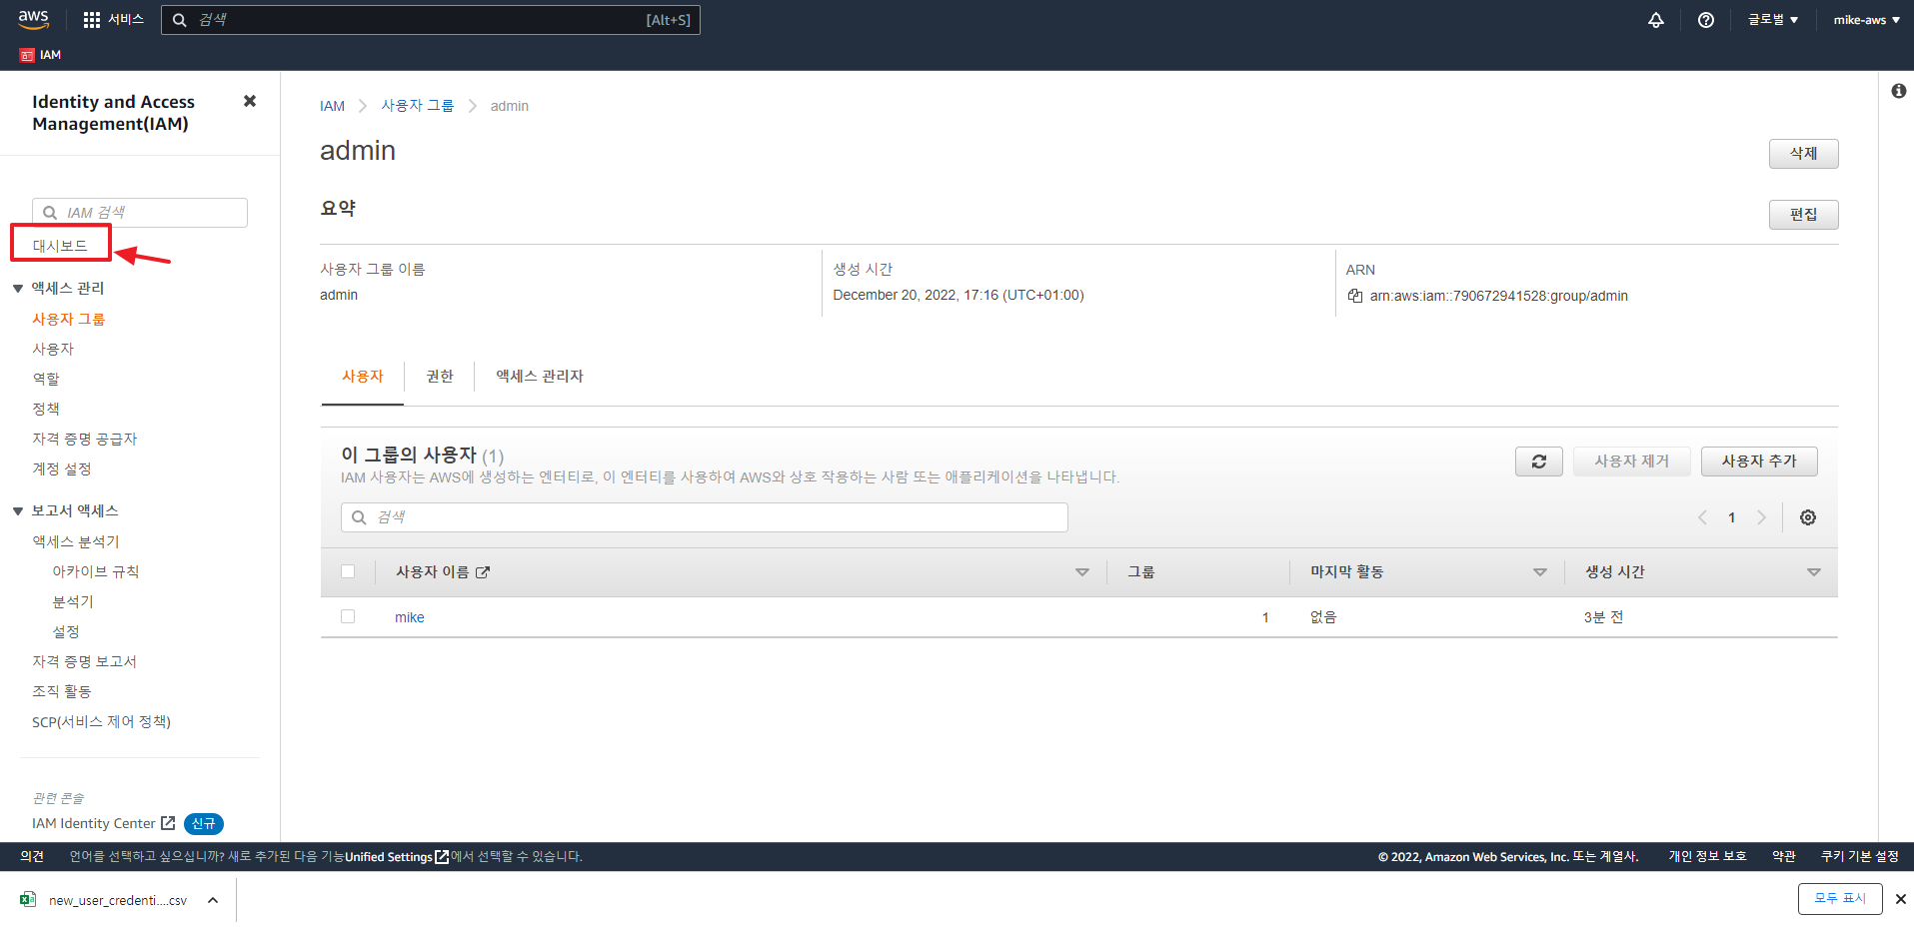The width and height of the screenshot is (1914, 927).
Task: Open the mike-aws account menu
Action: click(x=1866, y=20)
